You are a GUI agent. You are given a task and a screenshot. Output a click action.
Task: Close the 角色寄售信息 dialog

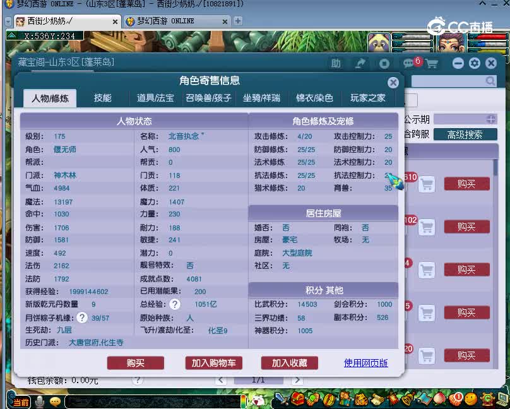393,83
